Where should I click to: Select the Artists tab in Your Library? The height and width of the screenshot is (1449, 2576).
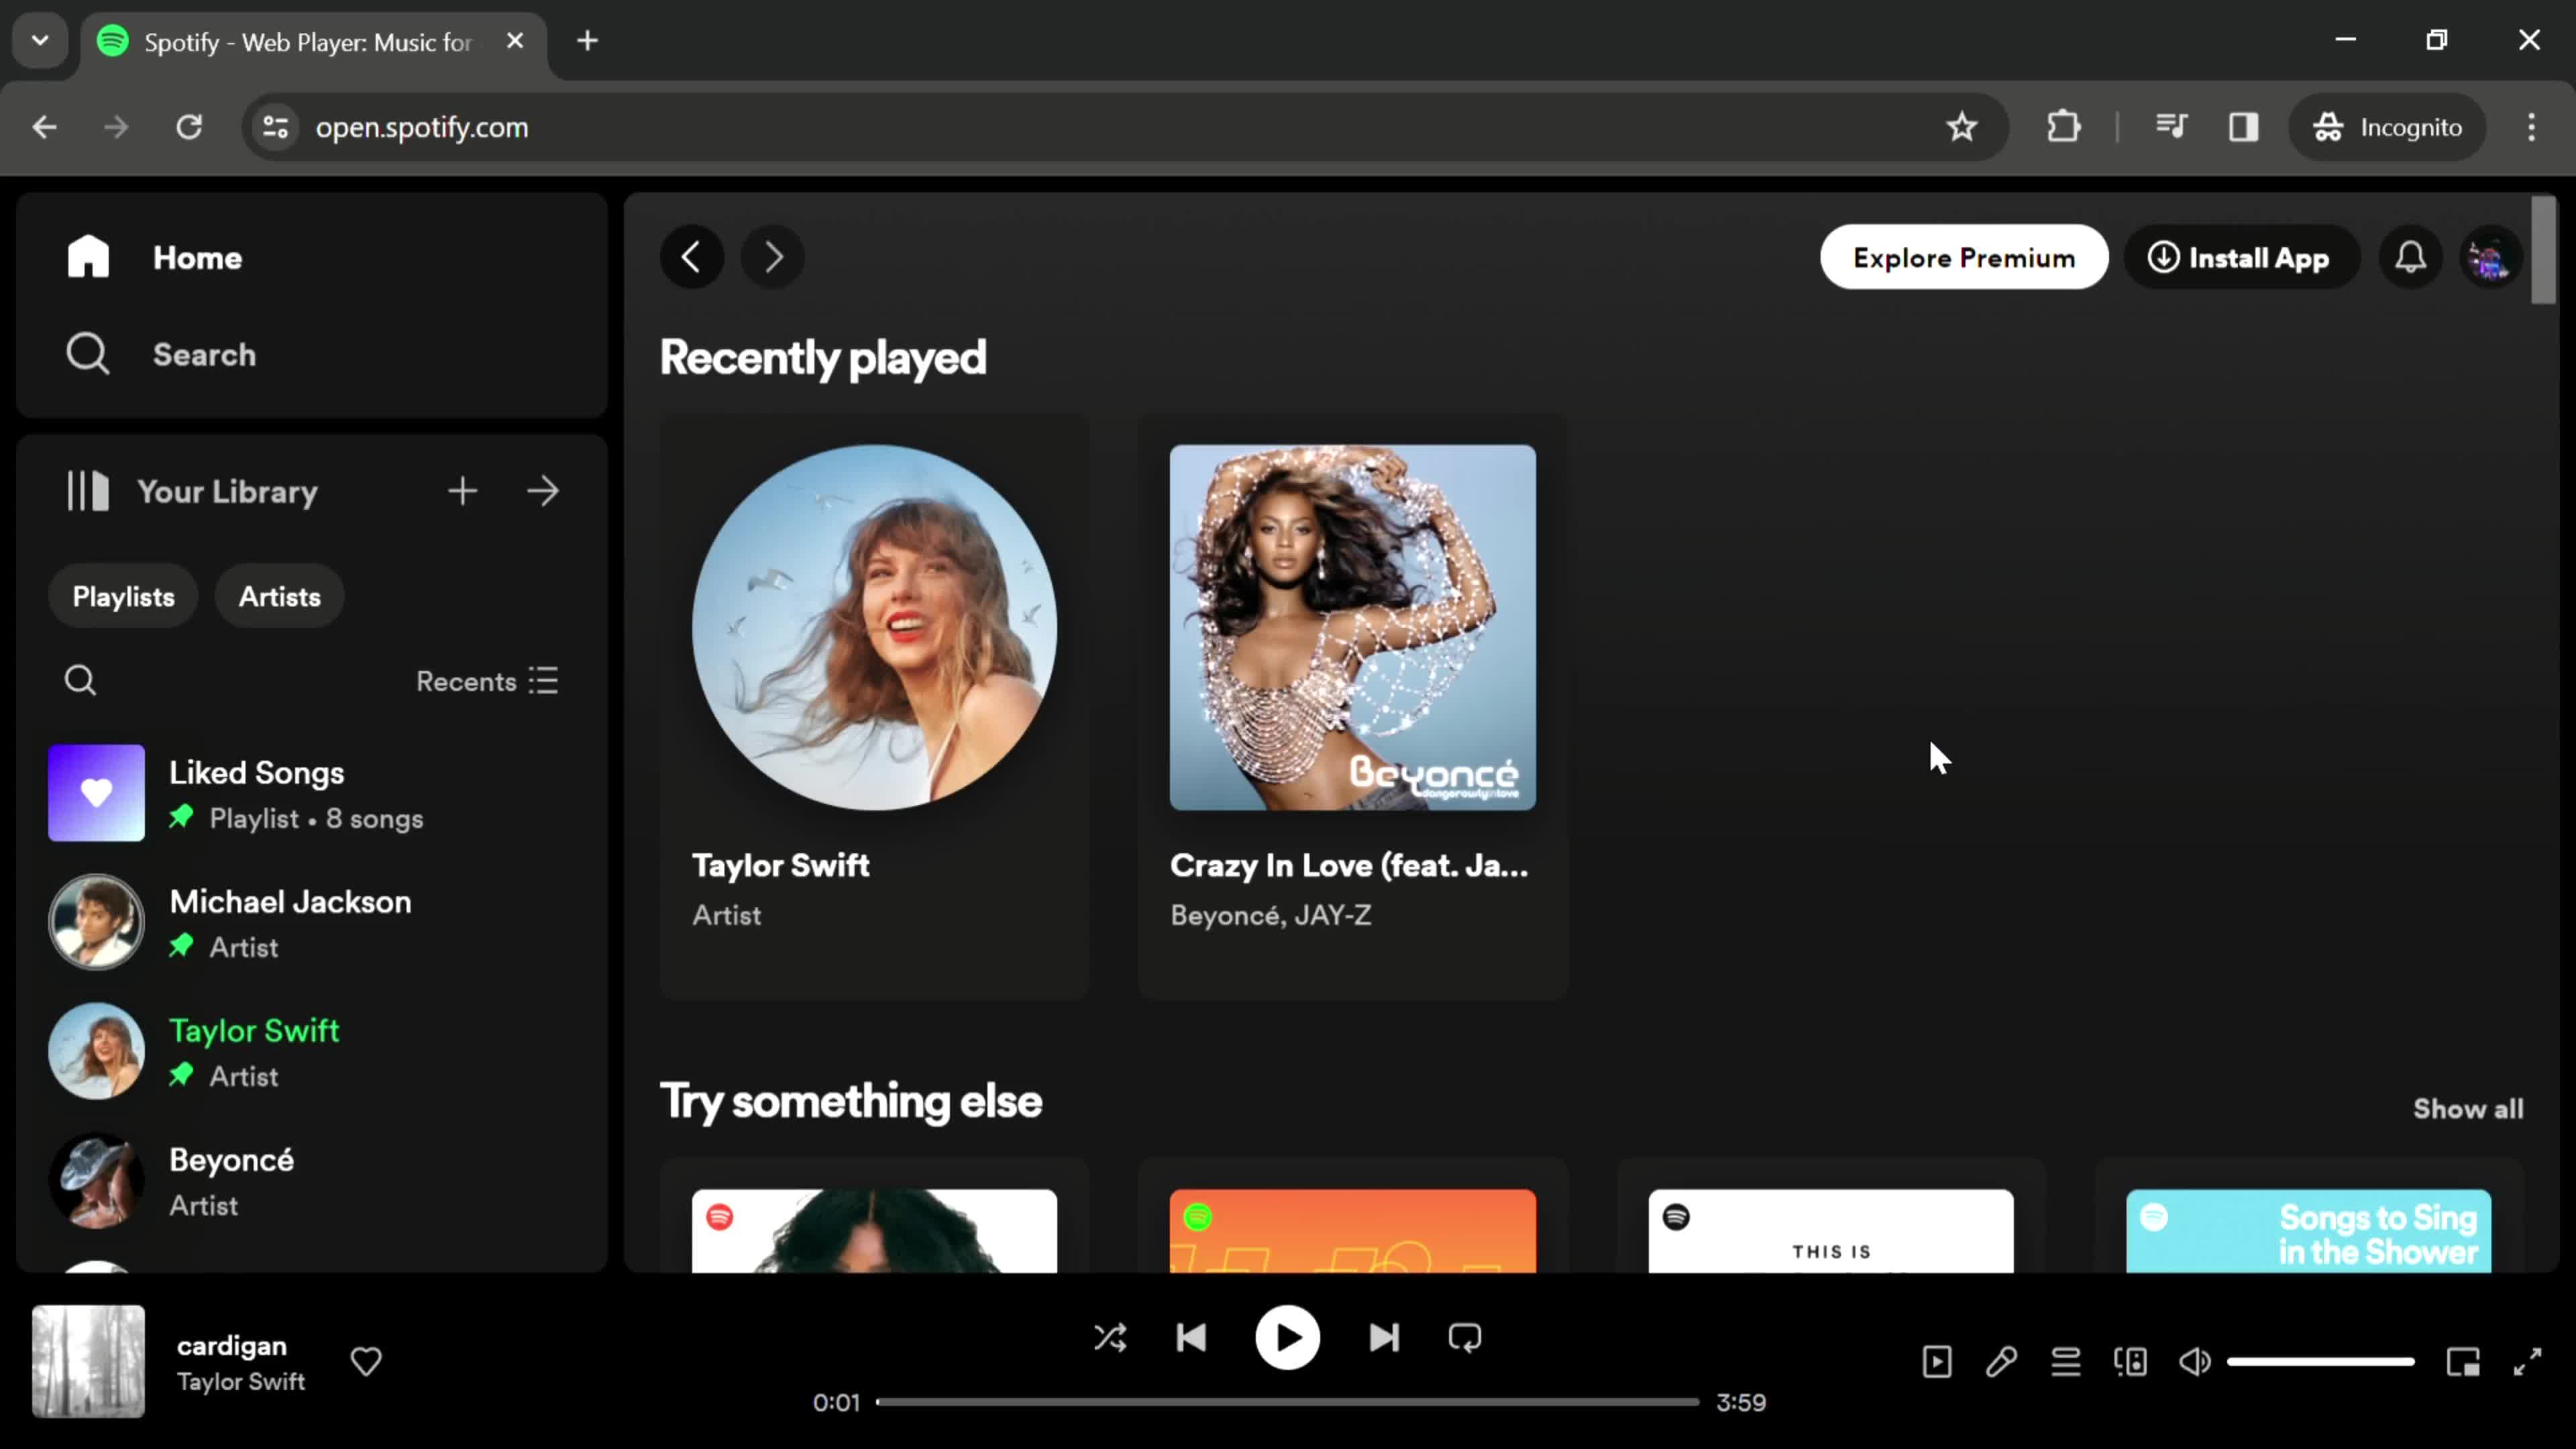coord(280,598)
